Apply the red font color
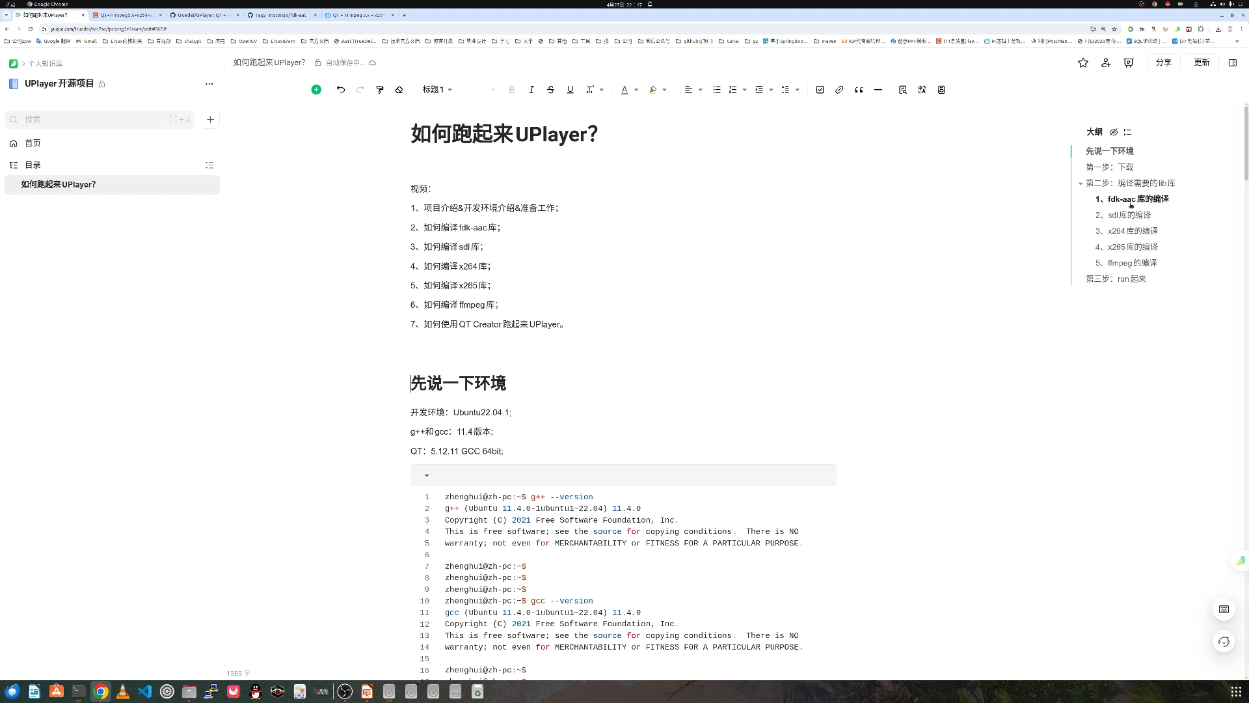 pos(624,90)
